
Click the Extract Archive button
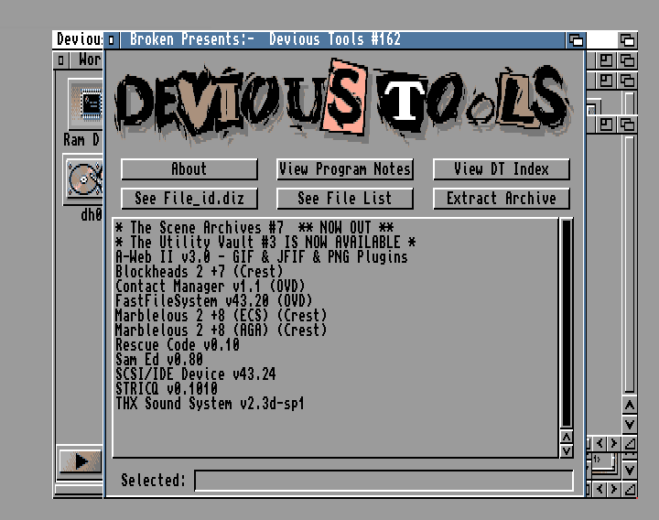point(501,199)
